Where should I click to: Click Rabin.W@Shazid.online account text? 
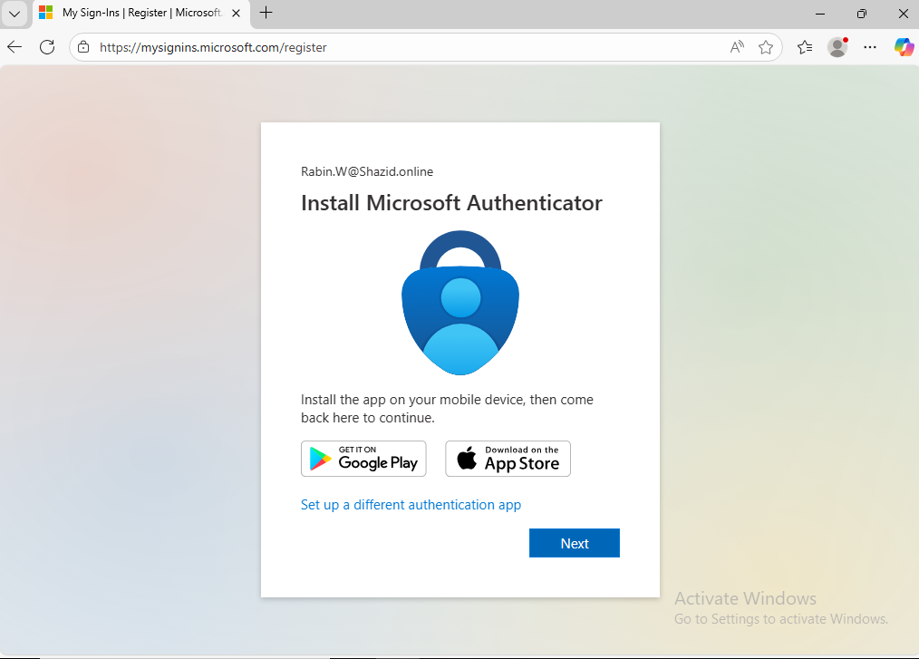coord(367,172)
